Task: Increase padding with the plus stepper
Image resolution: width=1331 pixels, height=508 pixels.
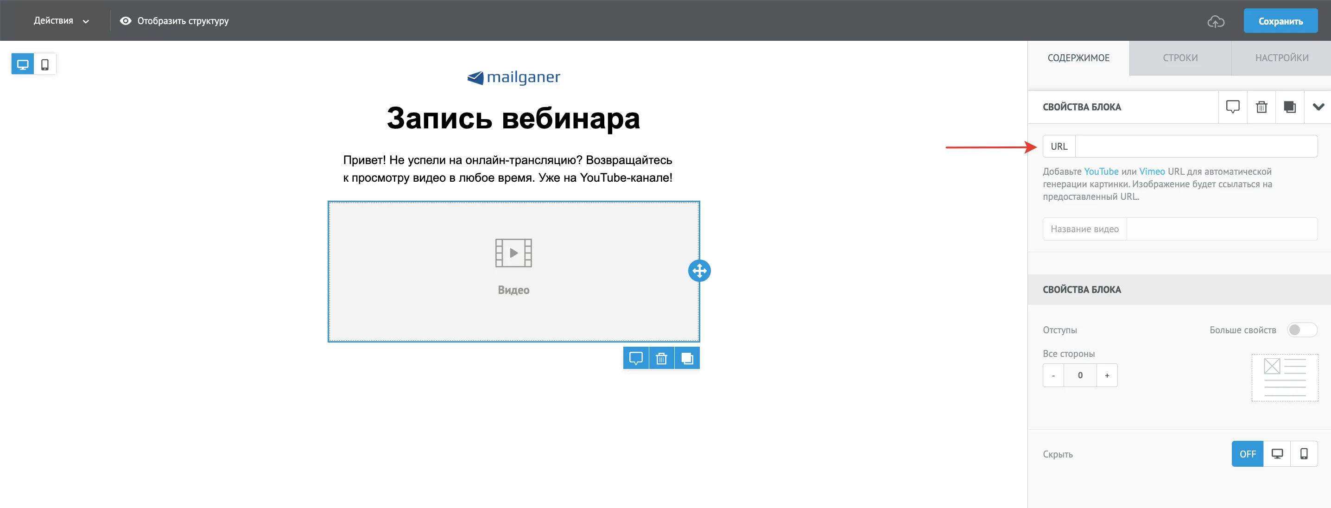Action: pos(1107,376)
